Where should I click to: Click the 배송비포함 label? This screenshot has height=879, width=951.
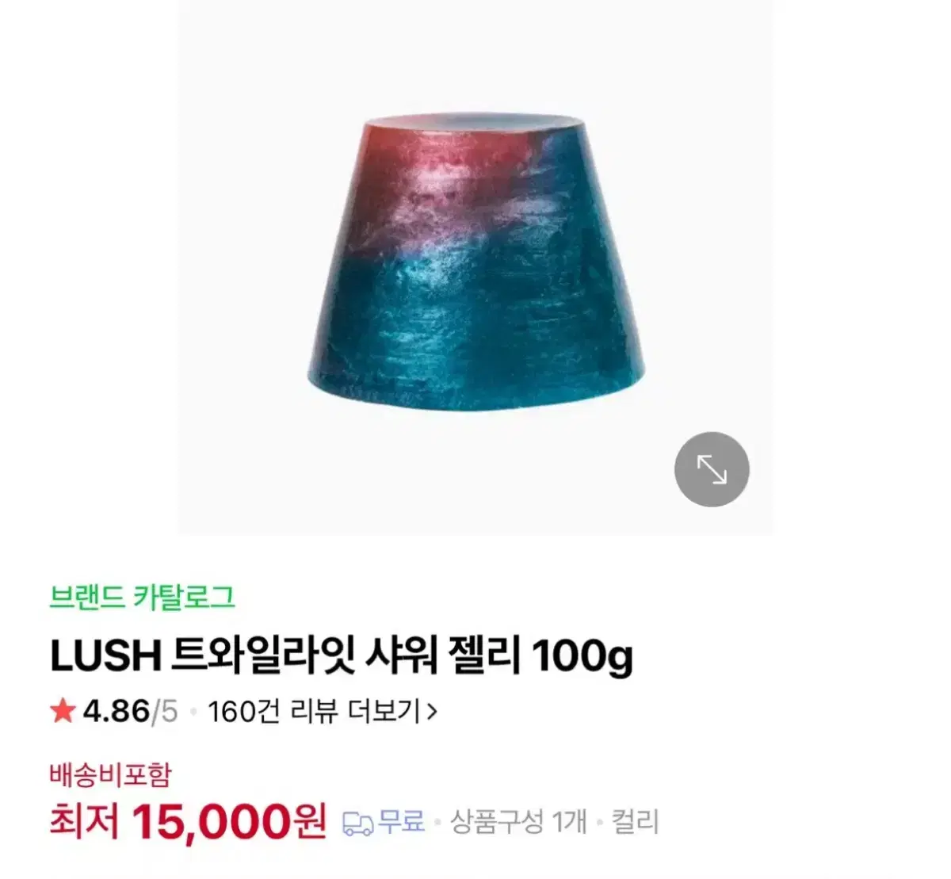pyautogui.click(x=110, y=774)
